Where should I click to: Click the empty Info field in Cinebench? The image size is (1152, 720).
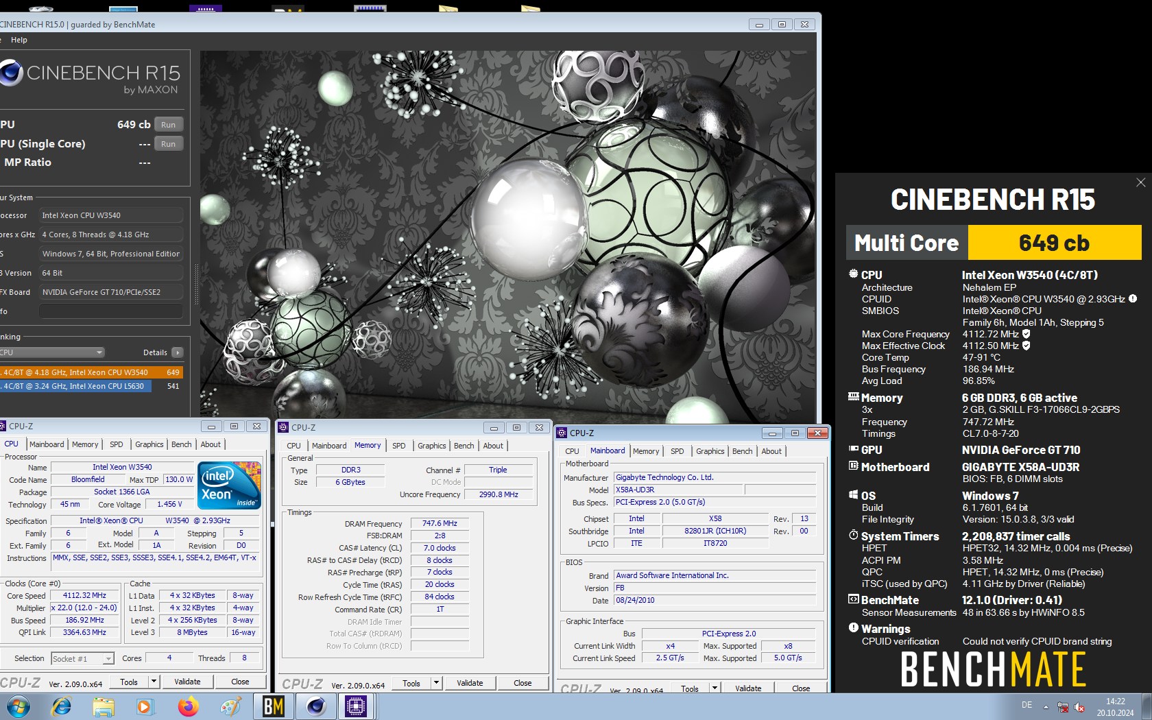[x=111, y=311]
